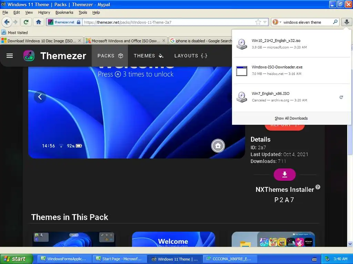Open the Edit menu
The width and height of the screenshot is (353, 264).
click(17, 12)
